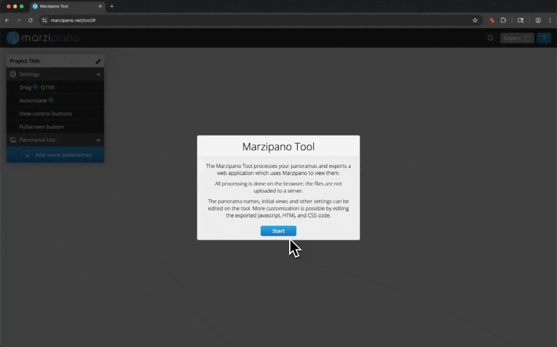Screen dimensions: 557x347
Task: Click Add more panoramas button
Action: 55,155
